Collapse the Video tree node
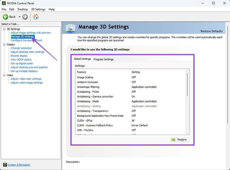Viewport: 230px width, 170px height. 4,75
